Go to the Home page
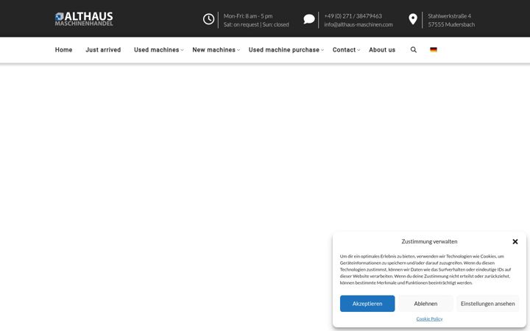530x331 pixels. [63, 50]
